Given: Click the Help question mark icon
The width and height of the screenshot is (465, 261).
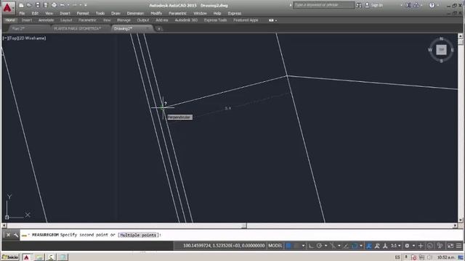Looking at the screenshot, I should [432, 5].
